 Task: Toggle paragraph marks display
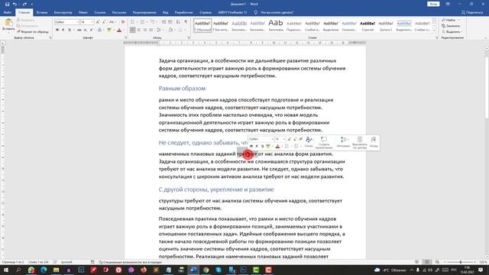pyautogui.click(x=186, y=22)
